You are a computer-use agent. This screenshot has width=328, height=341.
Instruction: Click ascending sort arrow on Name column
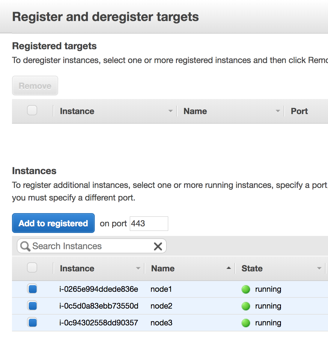(x=229, y=268)
